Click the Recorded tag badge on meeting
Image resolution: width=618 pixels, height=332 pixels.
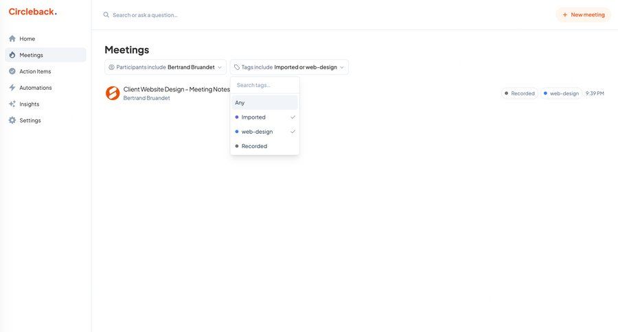pyautogui.click(x=520, y=93)
